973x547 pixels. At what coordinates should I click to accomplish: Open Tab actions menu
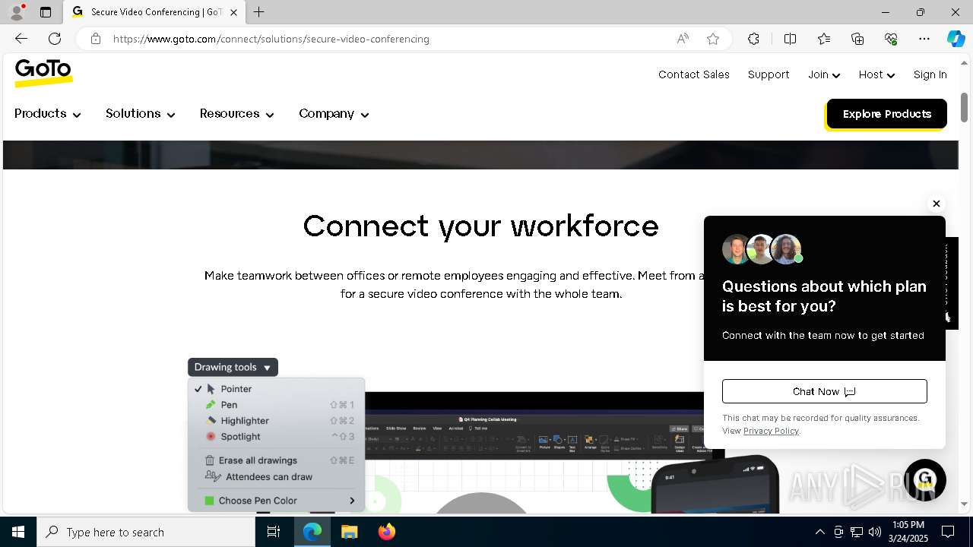(x=46, y=12)
